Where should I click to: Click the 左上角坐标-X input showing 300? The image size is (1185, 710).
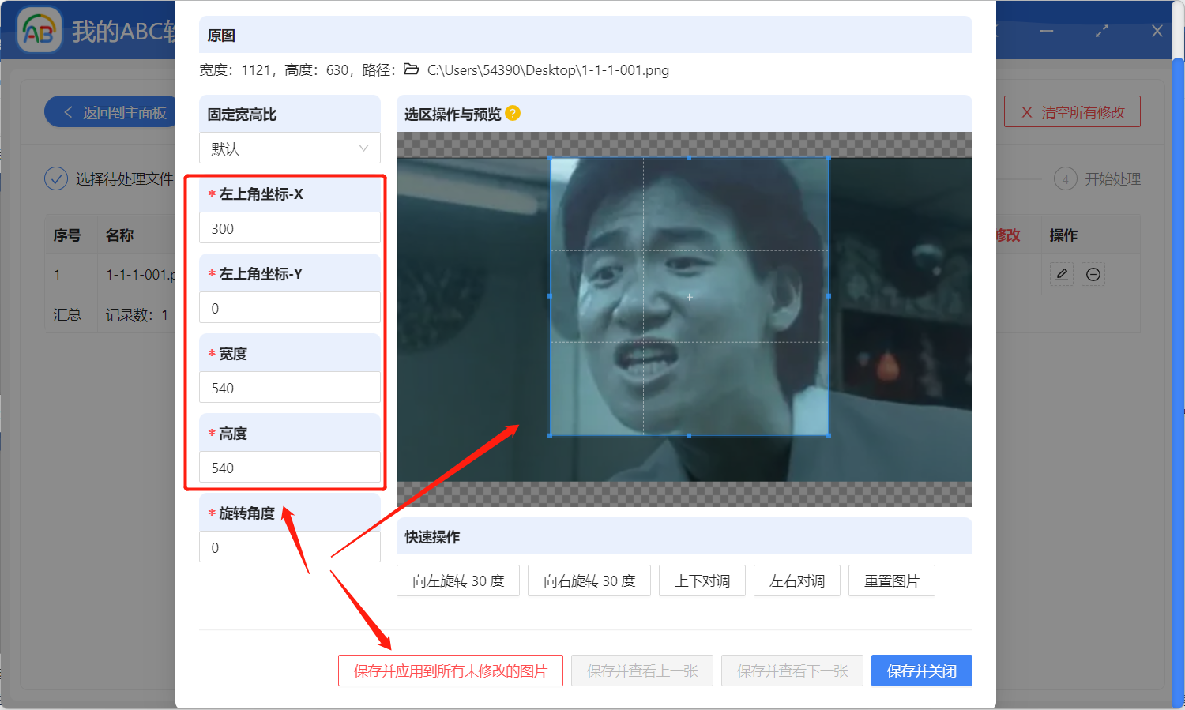tap(289, 227)
